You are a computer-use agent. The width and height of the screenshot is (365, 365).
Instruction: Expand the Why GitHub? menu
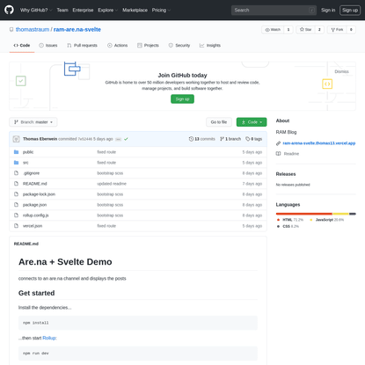pos(36,10)
